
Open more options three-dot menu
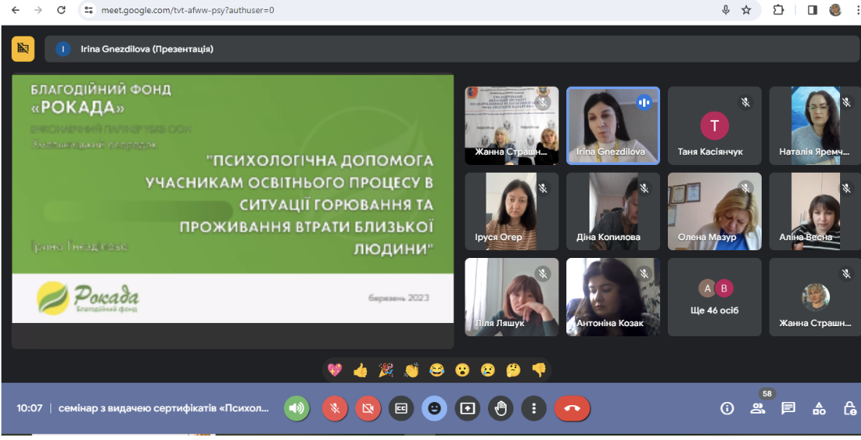[x=534, y=408]
